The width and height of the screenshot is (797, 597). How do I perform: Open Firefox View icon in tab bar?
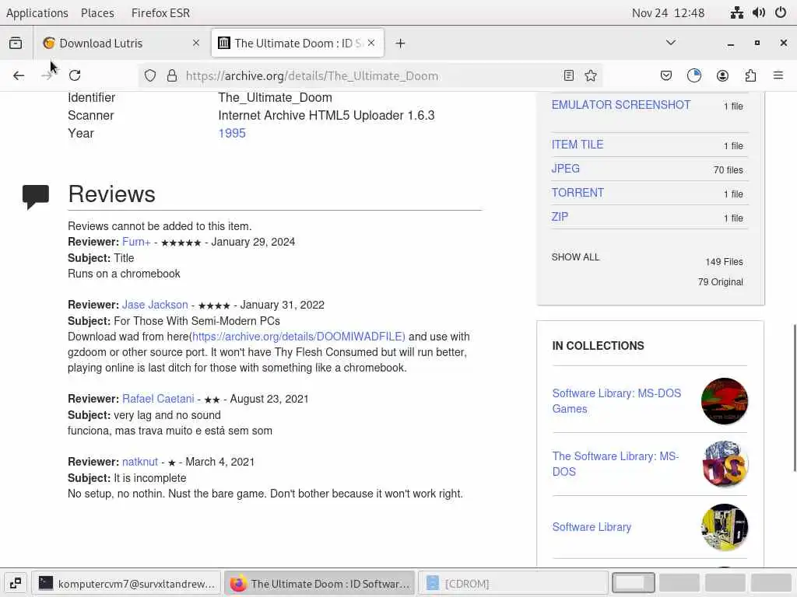click(x=16, y=44)
